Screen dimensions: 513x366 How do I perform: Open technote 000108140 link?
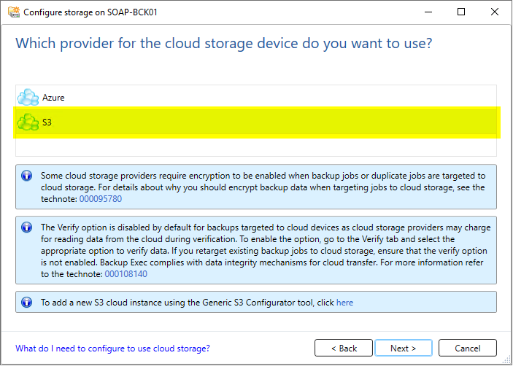click(126, 274)
